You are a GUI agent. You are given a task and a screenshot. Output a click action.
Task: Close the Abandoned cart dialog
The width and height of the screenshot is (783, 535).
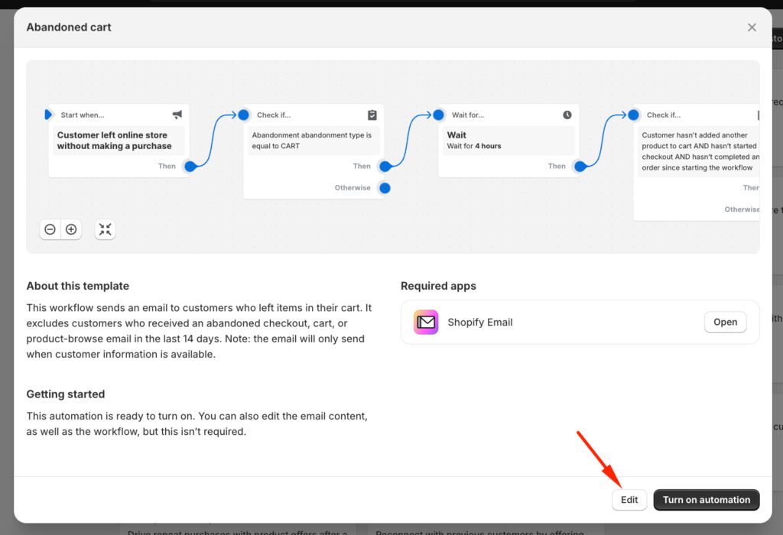pyautogui.click(x=752, y=28)
